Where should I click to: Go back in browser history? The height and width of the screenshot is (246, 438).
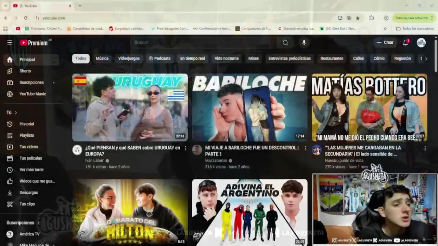[x=6, y=18]
